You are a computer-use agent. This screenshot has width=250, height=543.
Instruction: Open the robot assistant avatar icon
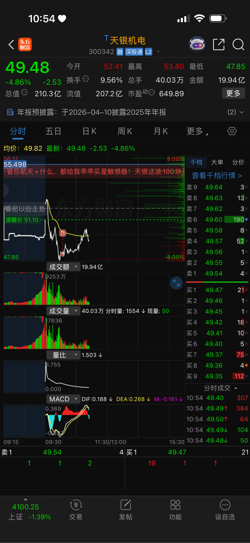(x=197, y=44)
